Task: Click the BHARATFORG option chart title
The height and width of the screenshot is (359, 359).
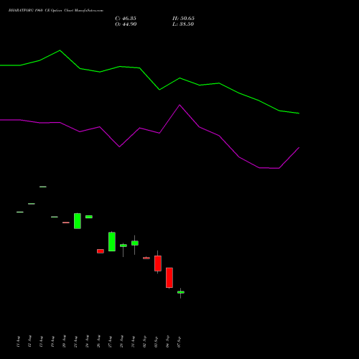Action: [x=56, y=11]
